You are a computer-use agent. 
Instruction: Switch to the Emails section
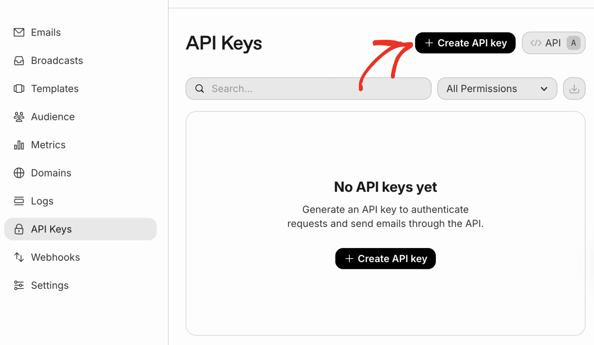click(x=46, y=32)
